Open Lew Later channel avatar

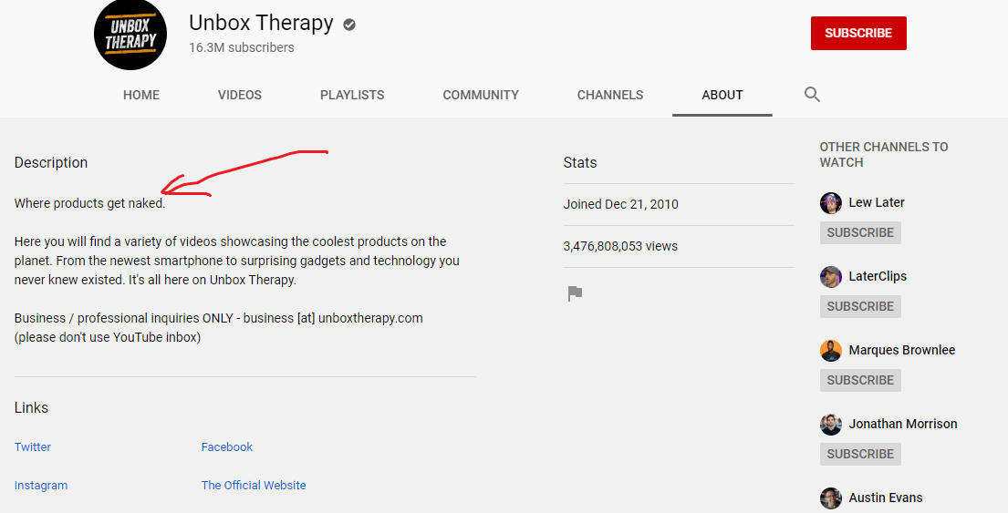coord(830,203)
